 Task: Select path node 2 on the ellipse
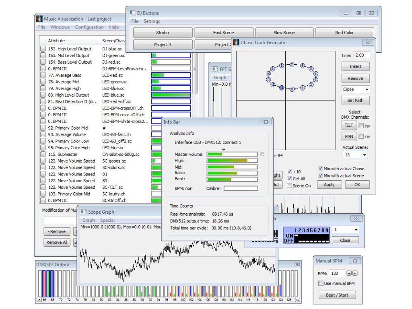coord(311,84)
